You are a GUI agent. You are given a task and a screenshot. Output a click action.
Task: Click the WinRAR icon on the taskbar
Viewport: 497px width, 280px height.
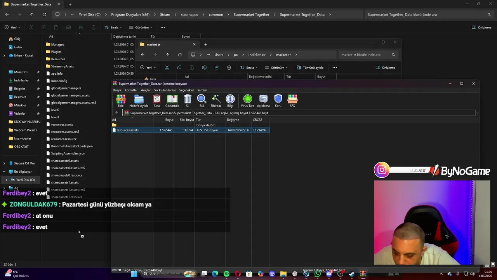[x=363, y=274]
